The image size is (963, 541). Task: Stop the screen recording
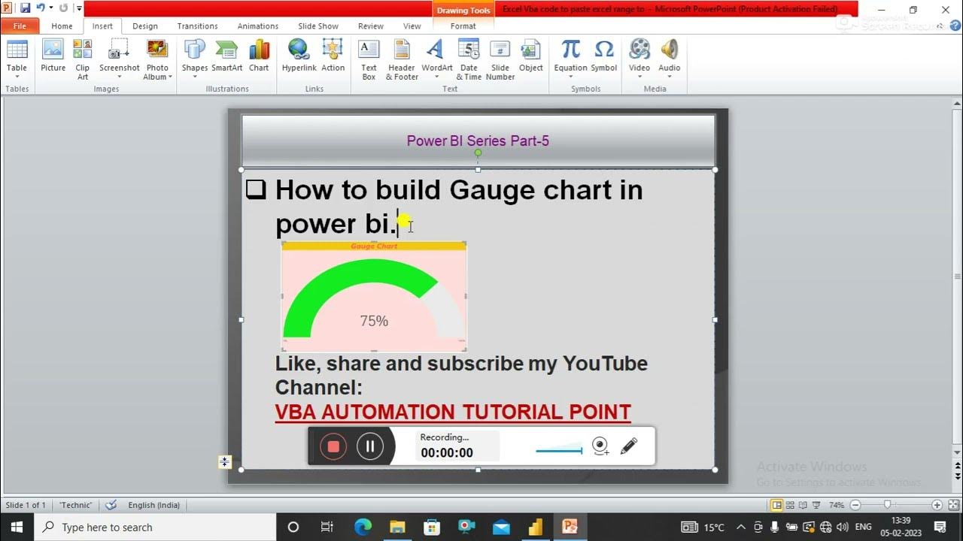(333, 446)
